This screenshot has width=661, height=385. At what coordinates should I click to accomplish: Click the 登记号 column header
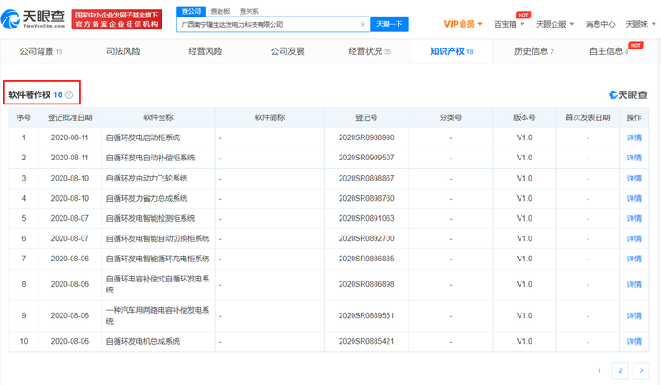click(x=366, y=118)
